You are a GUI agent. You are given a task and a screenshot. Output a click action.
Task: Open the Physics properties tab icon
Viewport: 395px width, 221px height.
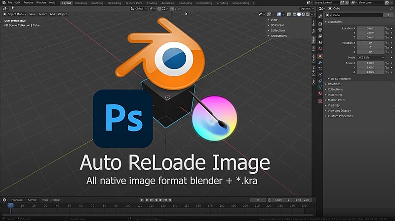(x=320, y=75)
